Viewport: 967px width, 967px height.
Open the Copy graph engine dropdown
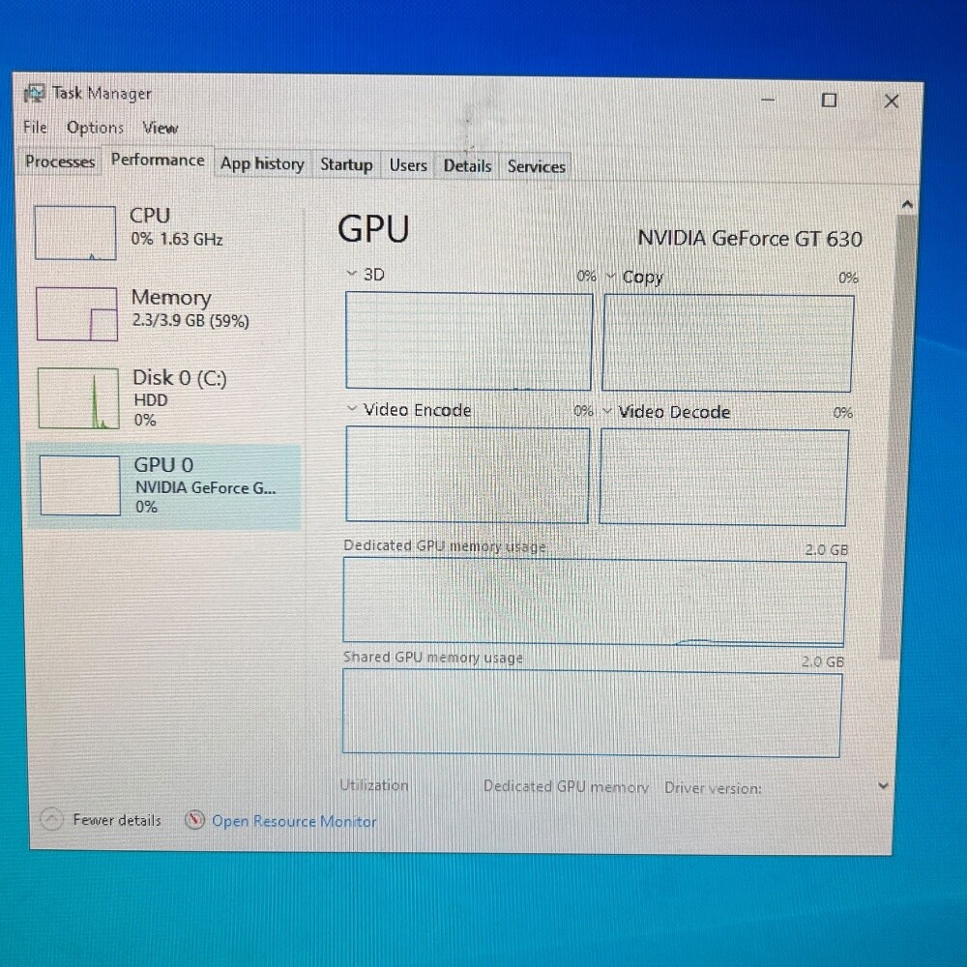pyautogui.click(x=610, y=276)
